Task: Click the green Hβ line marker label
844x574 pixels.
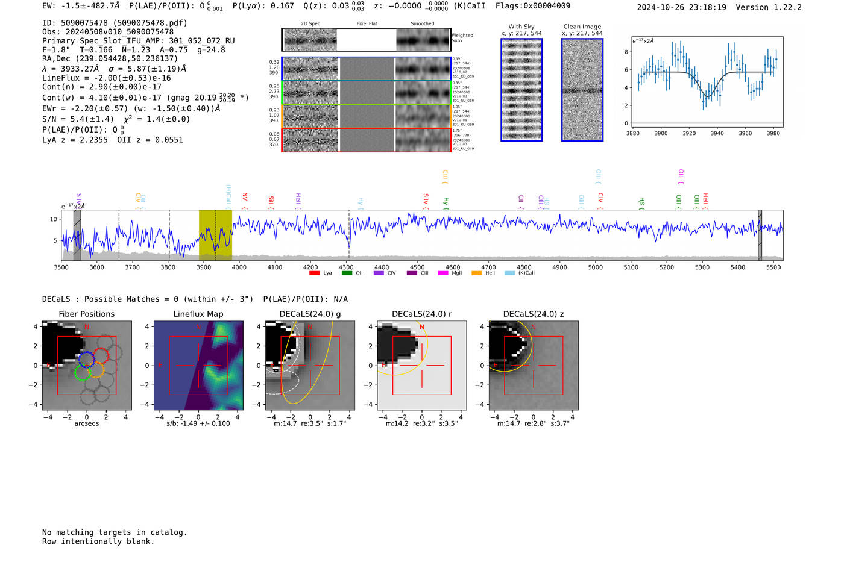Action: 641,202
